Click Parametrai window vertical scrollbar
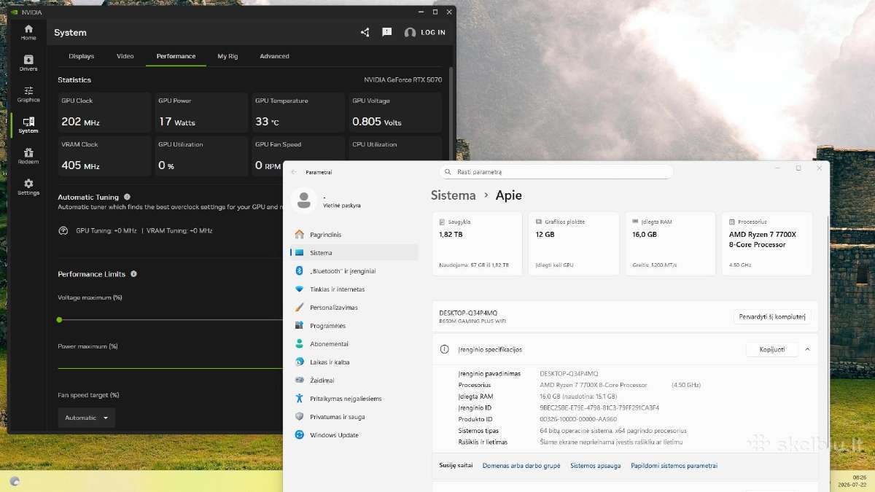The height and width of the screenshot is (492, 875). click(x=826, y=281)
